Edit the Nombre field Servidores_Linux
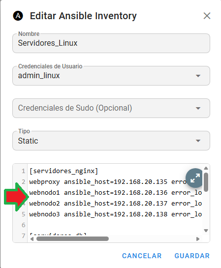 coord(111,43)
